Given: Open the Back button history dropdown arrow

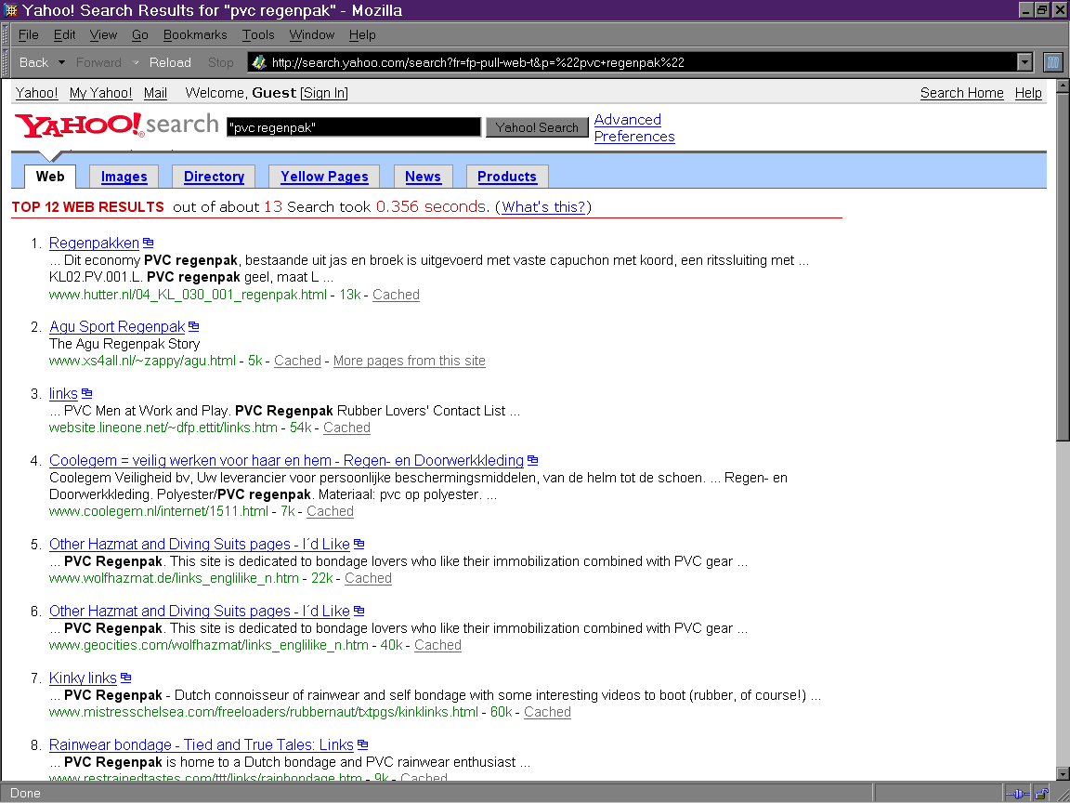Looking at the screenshot, I should click(x=61, y=62).
